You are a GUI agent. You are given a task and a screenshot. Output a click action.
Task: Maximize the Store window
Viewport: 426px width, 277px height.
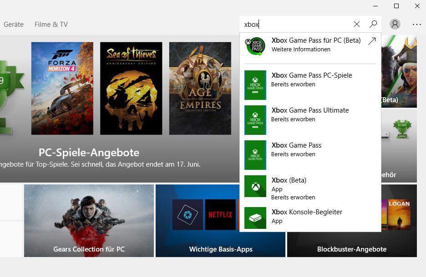[396, 6]
